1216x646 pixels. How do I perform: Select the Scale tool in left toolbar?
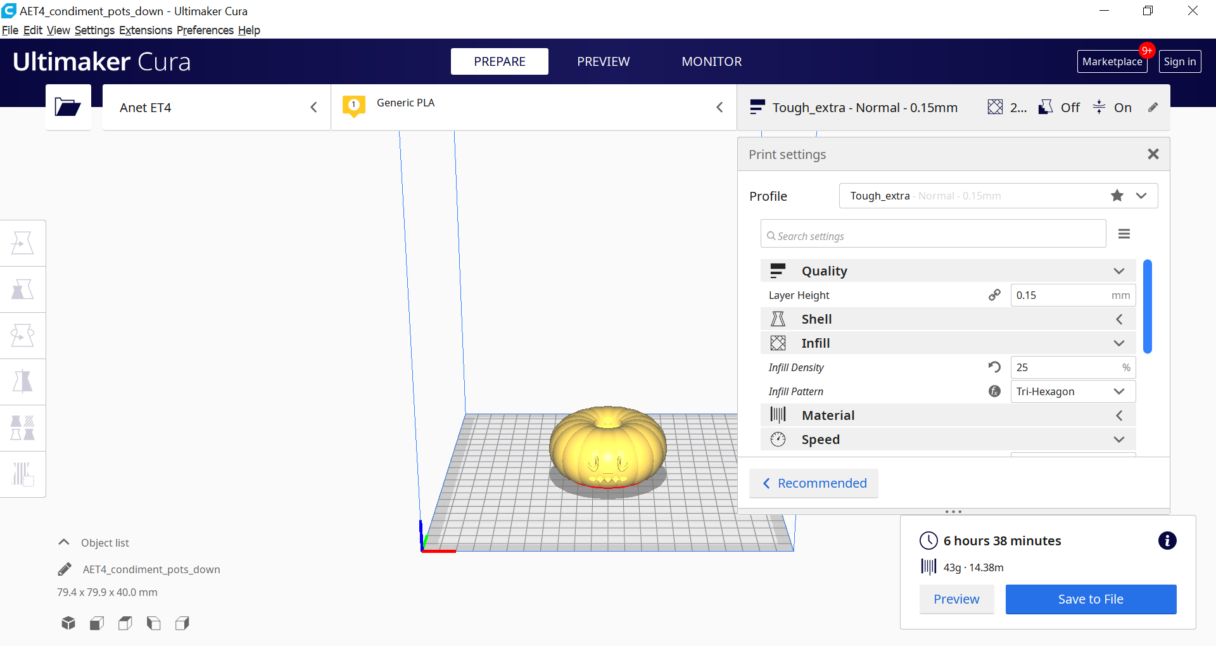tap(23, 289)
